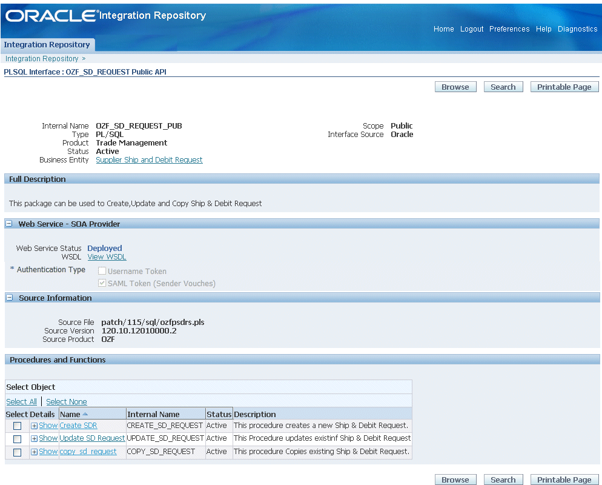This screenshot has width=602, height=485.
Task: Open the Update SD Request procedure link
Action: pyautogui.click(x=92, y=438)
